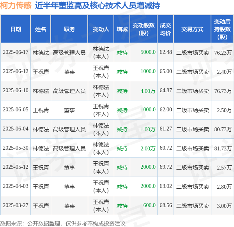Select the 日期 column header
This screenshot has height=227, width=234.
(16, 29)
